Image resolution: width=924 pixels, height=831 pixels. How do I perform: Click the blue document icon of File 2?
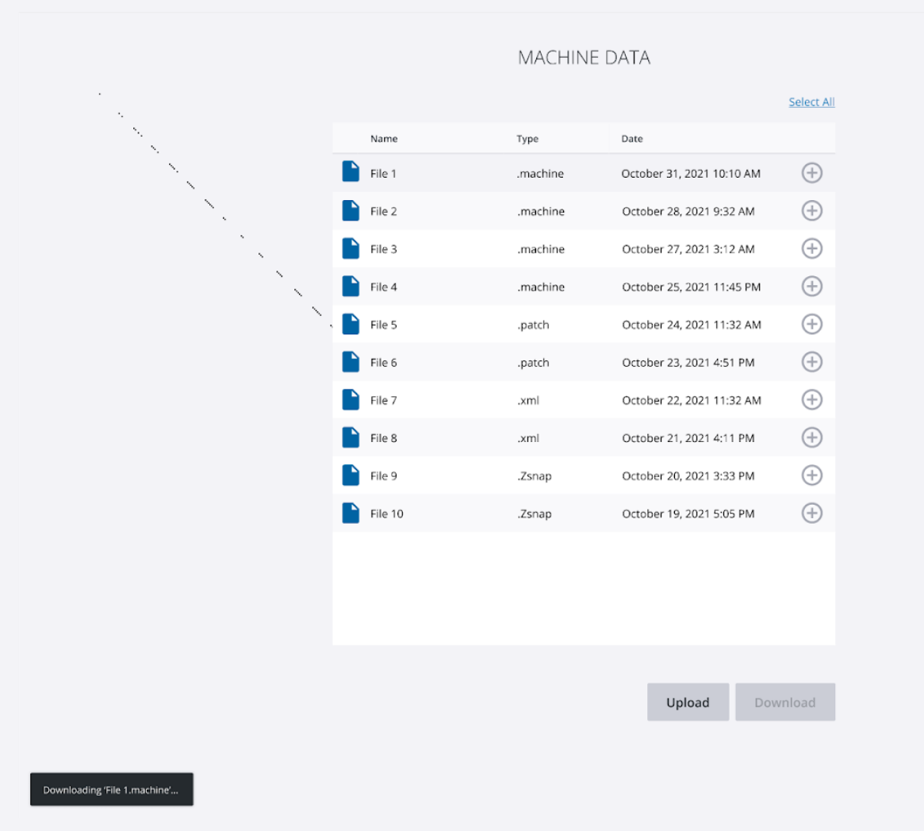coord(351,210)
